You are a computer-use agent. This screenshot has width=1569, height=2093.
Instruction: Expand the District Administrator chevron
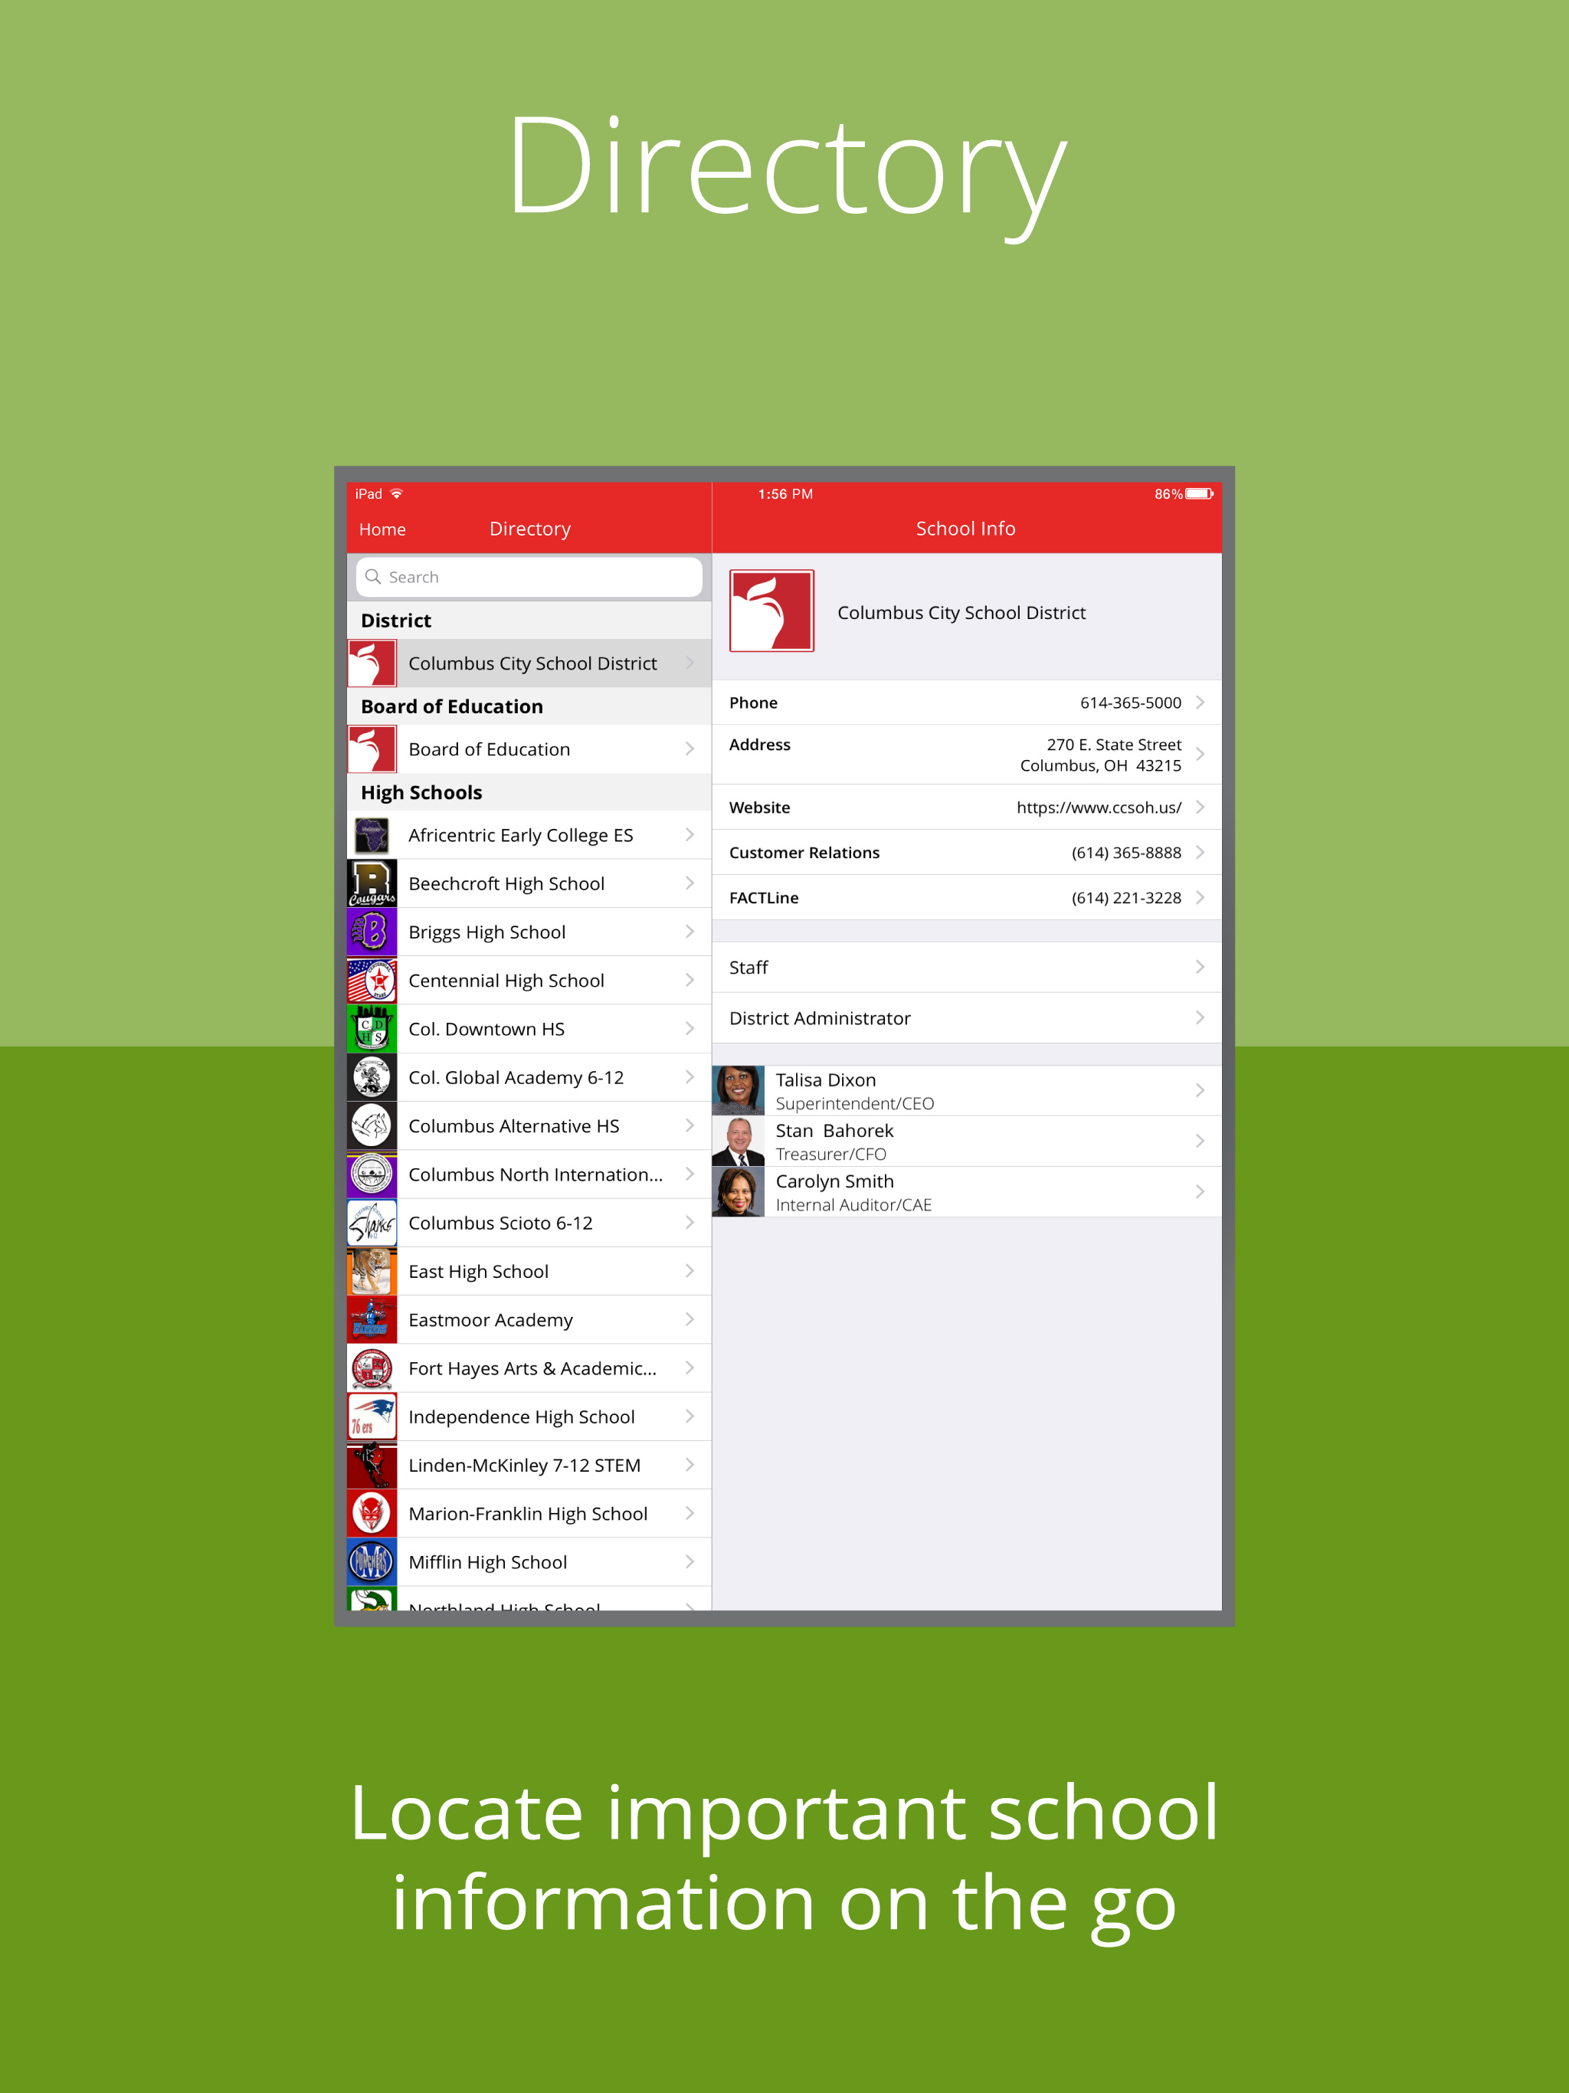tap(1200, 1018)
